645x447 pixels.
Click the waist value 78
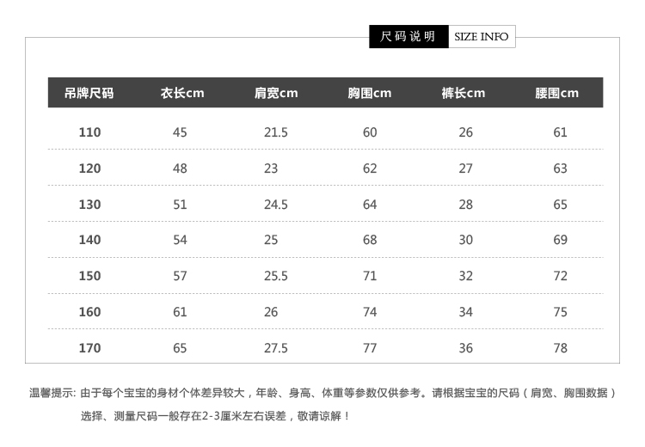click(x=561, y=348)
